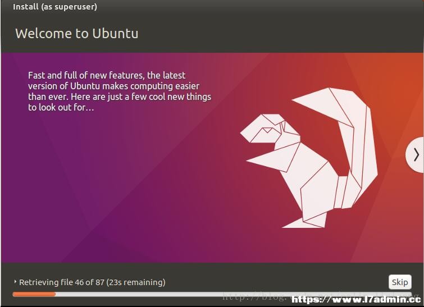The width and height of the screenshot is (424, 307).
Task: Expand details triangle beside Retrieving file
Action: (15, 282)
